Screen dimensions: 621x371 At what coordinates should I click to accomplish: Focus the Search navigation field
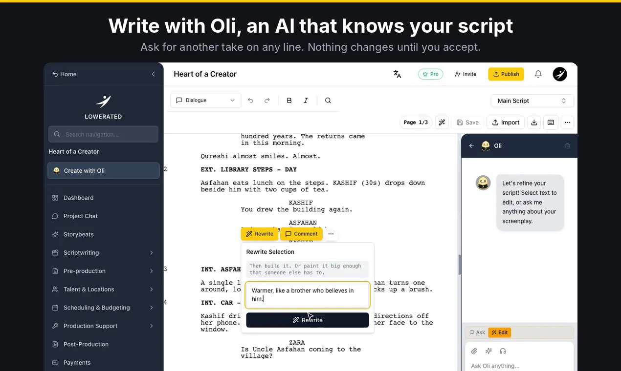pyautogui.click(x=103, y=134)
